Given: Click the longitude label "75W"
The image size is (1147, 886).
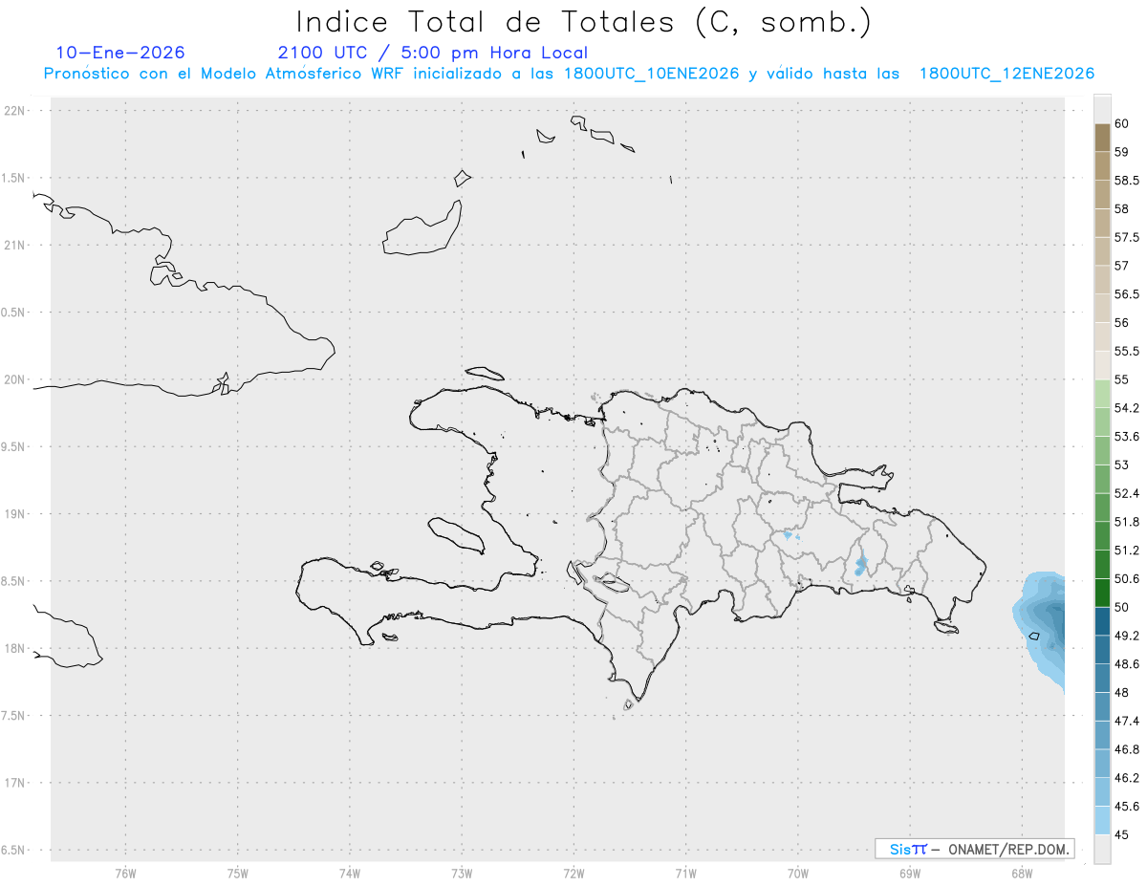Looking at the screenshot, I should click(x=237, y=873).
